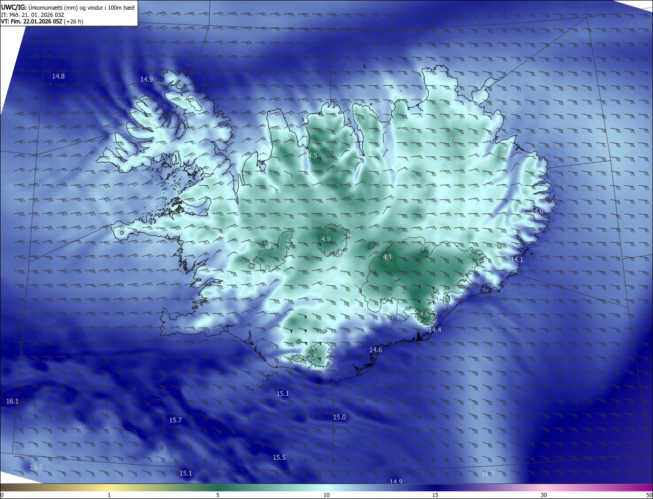Click the 15.7 value label
This screenshot has width=653, height=499.
(175, 420)
